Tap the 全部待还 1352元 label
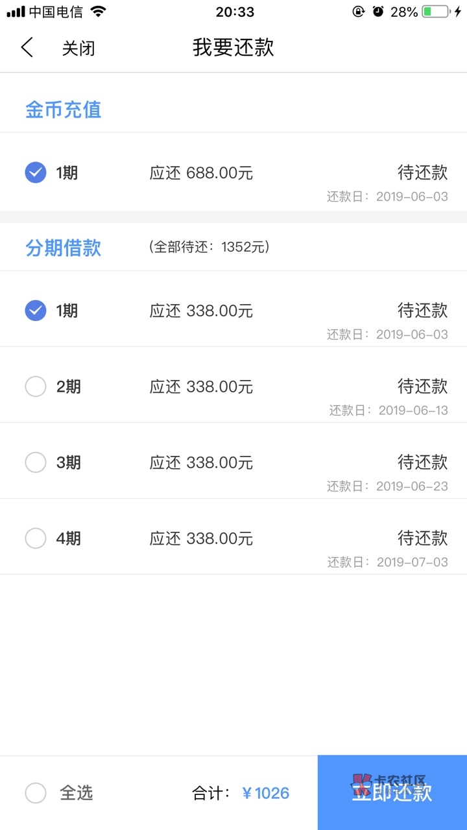This screenshot has height=830, width=467. point(209,247)
